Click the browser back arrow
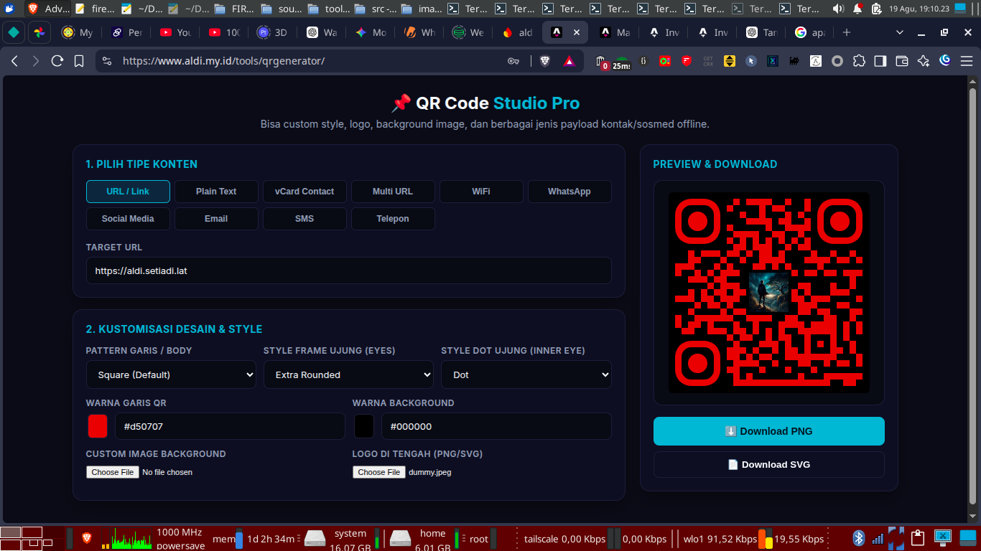The height and width of the screenshot is (551, 981). click(x=14, y=61)
